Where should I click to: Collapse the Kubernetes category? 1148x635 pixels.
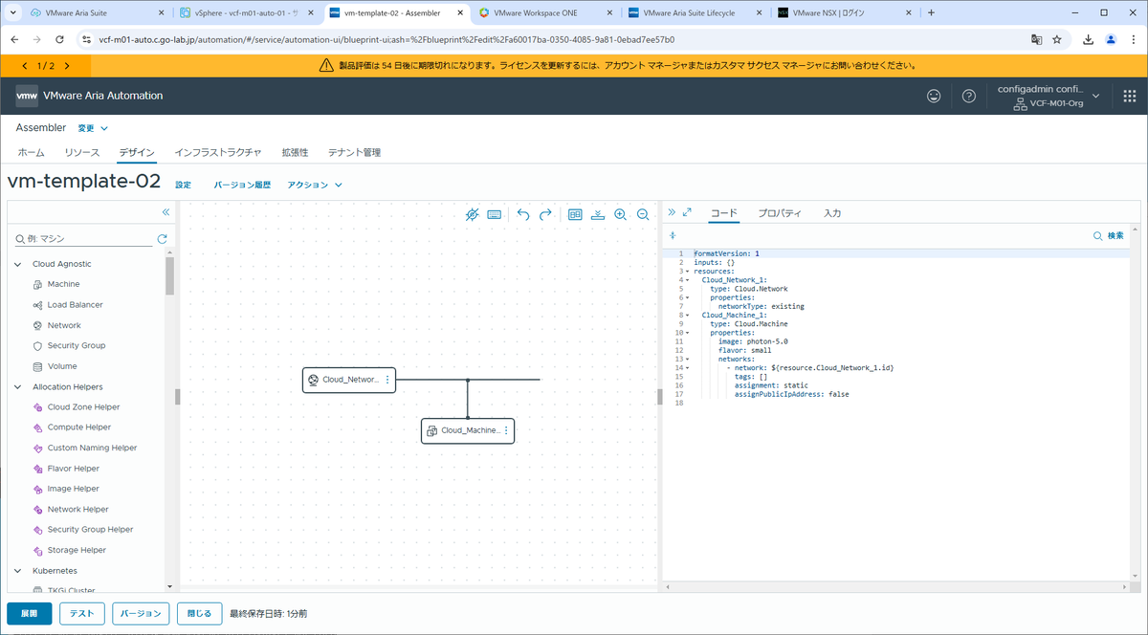click(18, 571)
